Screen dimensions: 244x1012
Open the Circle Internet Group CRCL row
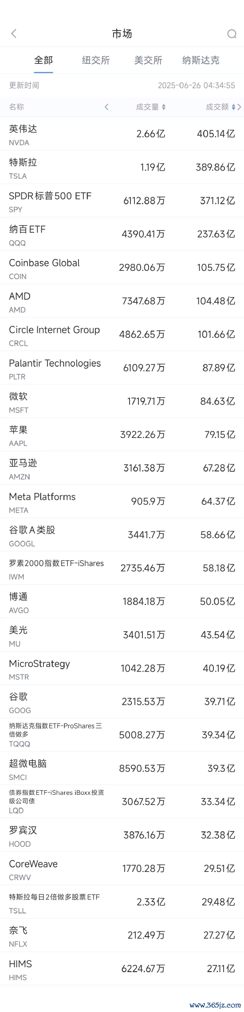[x=122, y=334]
